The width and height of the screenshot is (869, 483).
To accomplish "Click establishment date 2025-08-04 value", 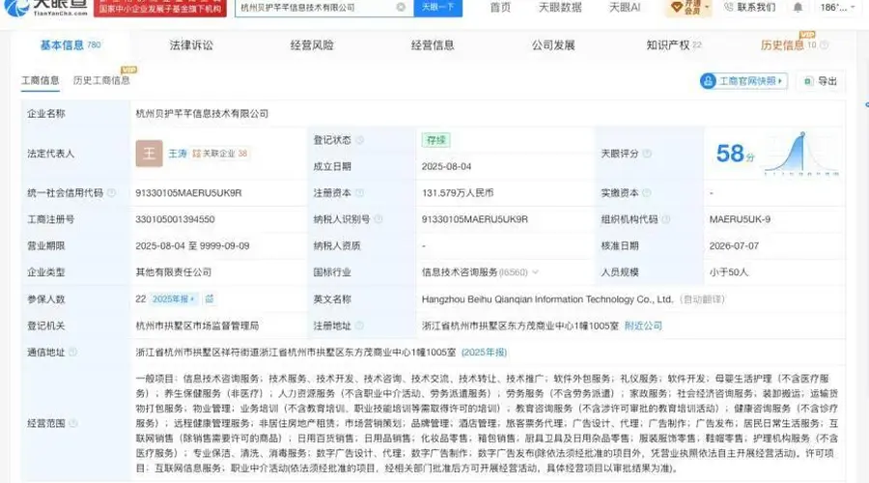I will 447,166.
